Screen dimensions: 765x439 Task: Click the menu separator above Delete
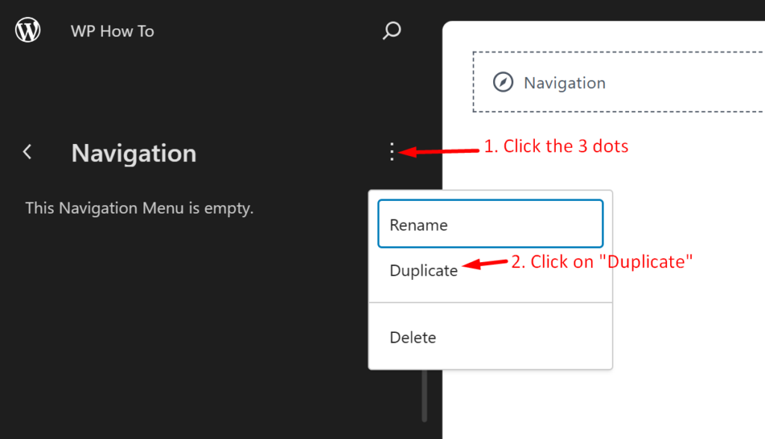pos(490,302)
